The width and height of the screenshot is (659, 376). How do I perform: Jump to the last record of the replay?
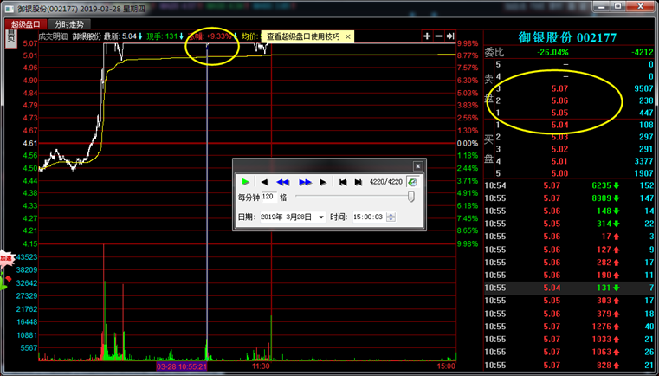358,183
